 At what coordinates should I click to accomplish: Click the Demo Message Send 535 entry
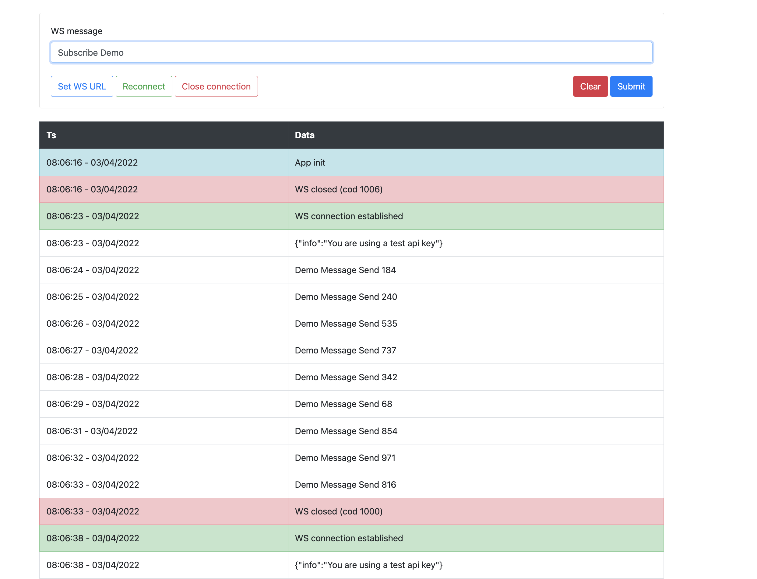[346, 324]
